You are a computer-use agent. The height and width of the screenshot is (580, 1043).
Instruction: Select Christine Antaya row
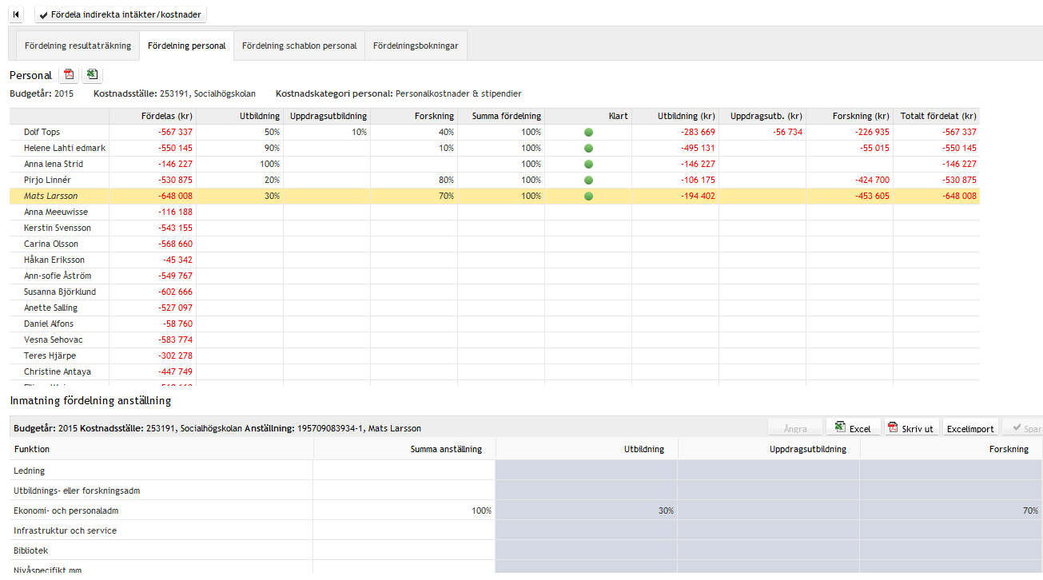(494, 371)
